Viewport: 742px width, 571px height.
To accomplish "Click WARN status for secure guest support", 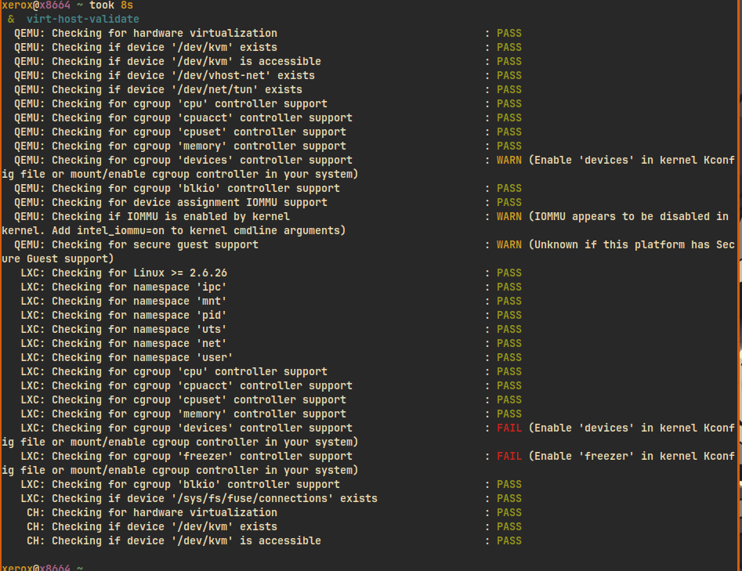I will 509,244.
